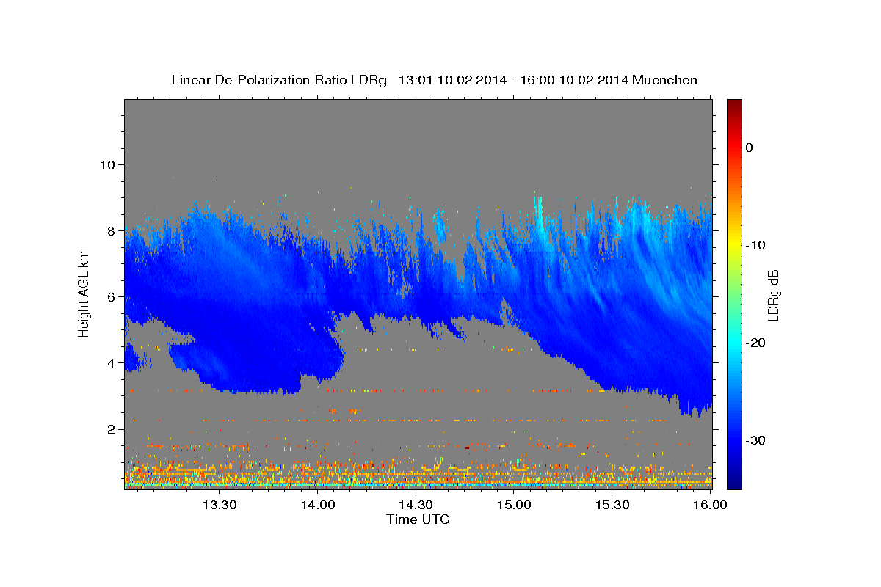Click the colorbar value label -10
Image resolution: width=881 pixels, height=587 pixels.
(756, 245)
